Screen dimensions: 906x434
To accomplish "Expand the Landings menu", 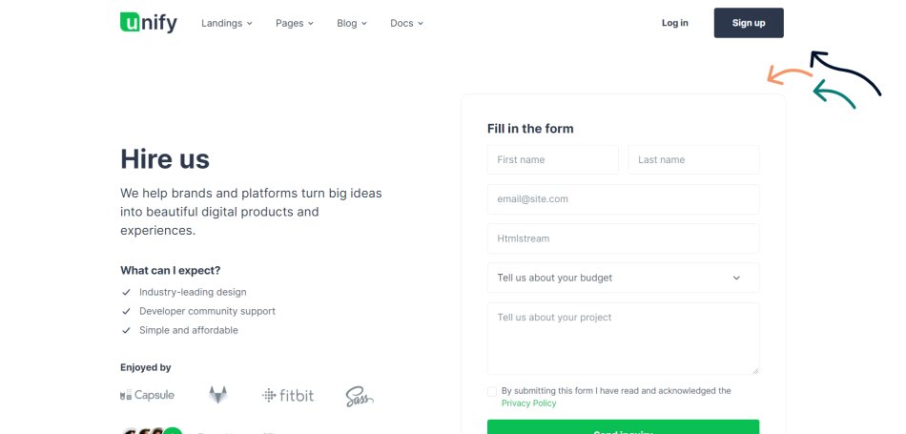I will click(227, 23).
